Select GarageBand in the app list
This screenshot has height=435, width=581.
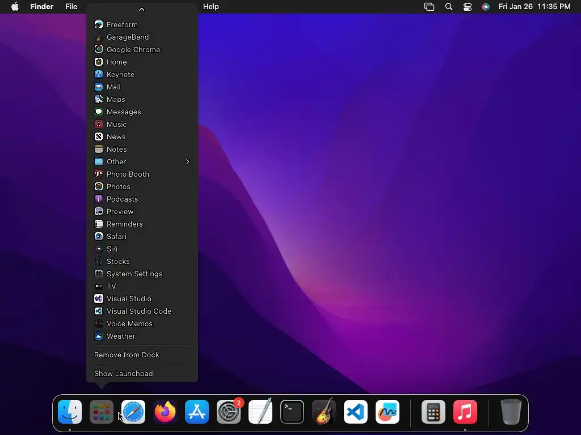(x=142, y=37)
